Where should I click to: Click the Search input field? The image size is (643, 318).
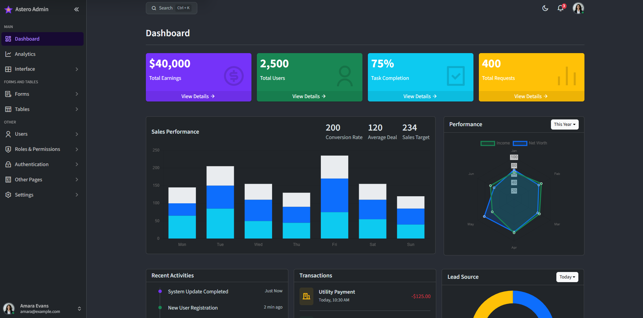coord(171,8)
